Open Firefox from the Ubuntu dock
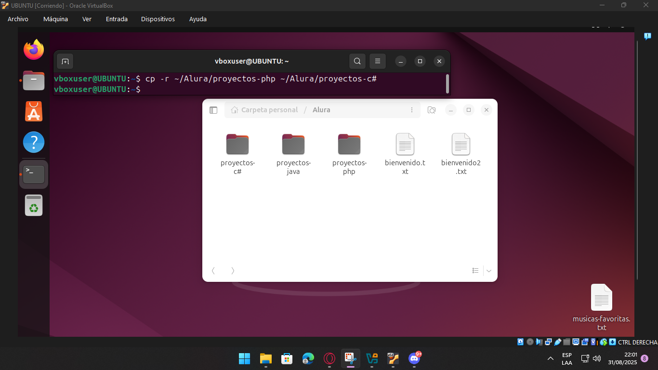This screenshot has height=370, width=658. pyautogui.click(x=34, y=50)
